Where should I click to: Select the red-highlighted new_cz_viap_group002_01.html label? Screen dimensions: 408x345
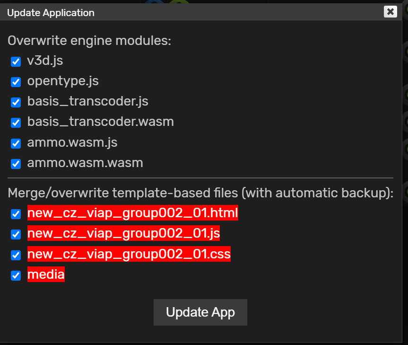(133, 213)
